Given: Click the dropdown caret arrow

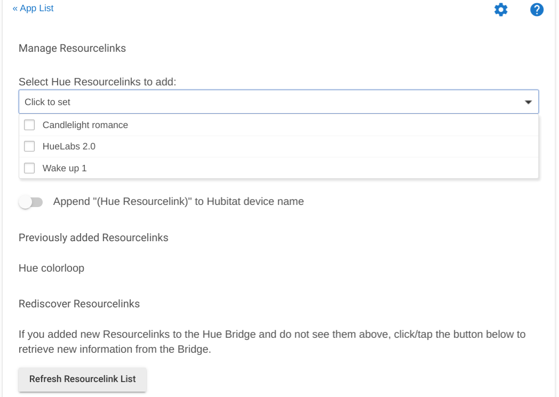Looking at the screenshot, I should pos(528,102).
